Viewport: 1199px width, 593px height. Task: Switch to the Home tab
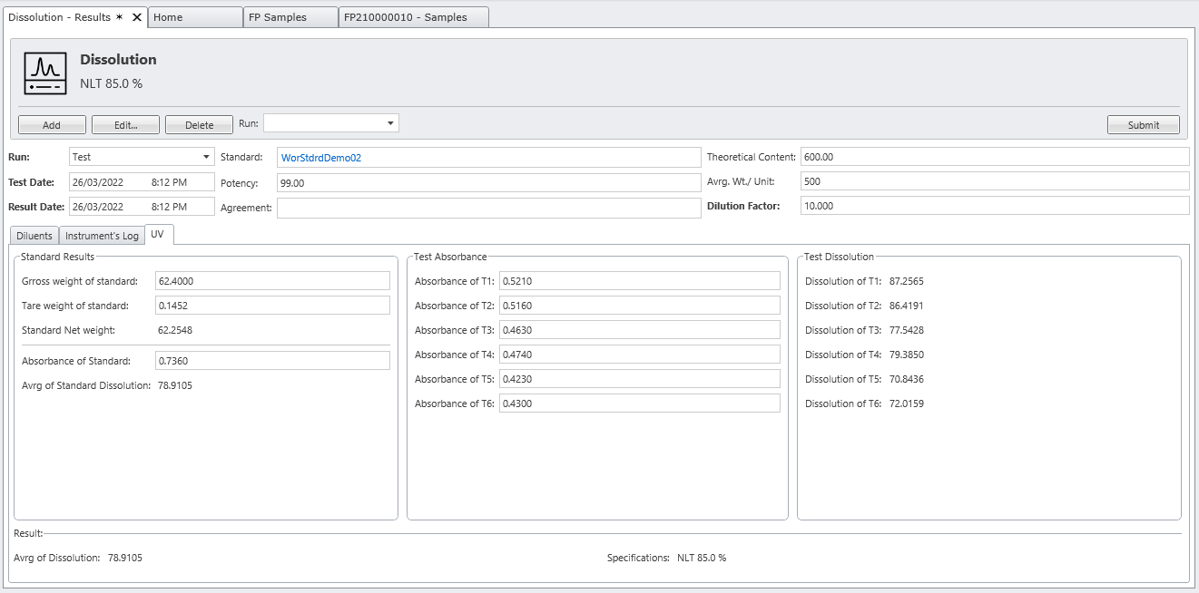[195, 17]
